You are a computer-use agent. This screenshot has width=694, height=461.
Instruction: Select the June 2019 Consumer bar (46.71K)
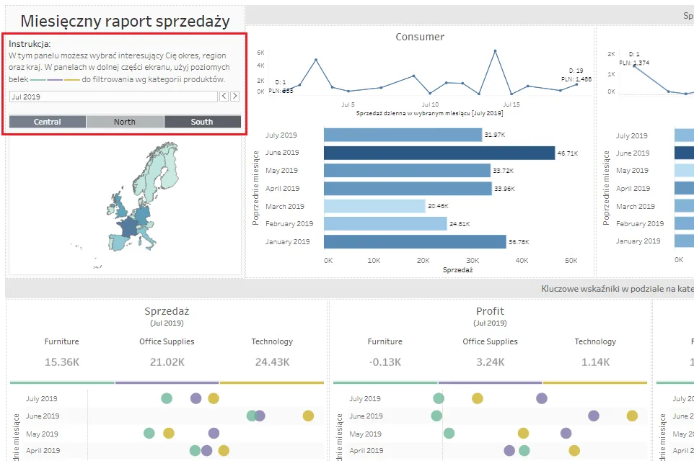[x=439, y=153]
